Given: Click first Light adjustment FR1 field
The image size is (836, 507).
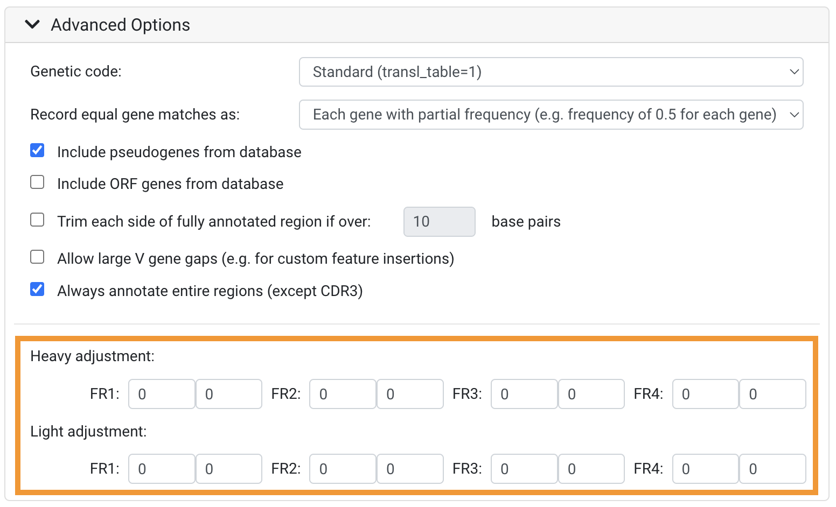Looking at the screenshot, I should pyautogui.click(x=162, y=469).
